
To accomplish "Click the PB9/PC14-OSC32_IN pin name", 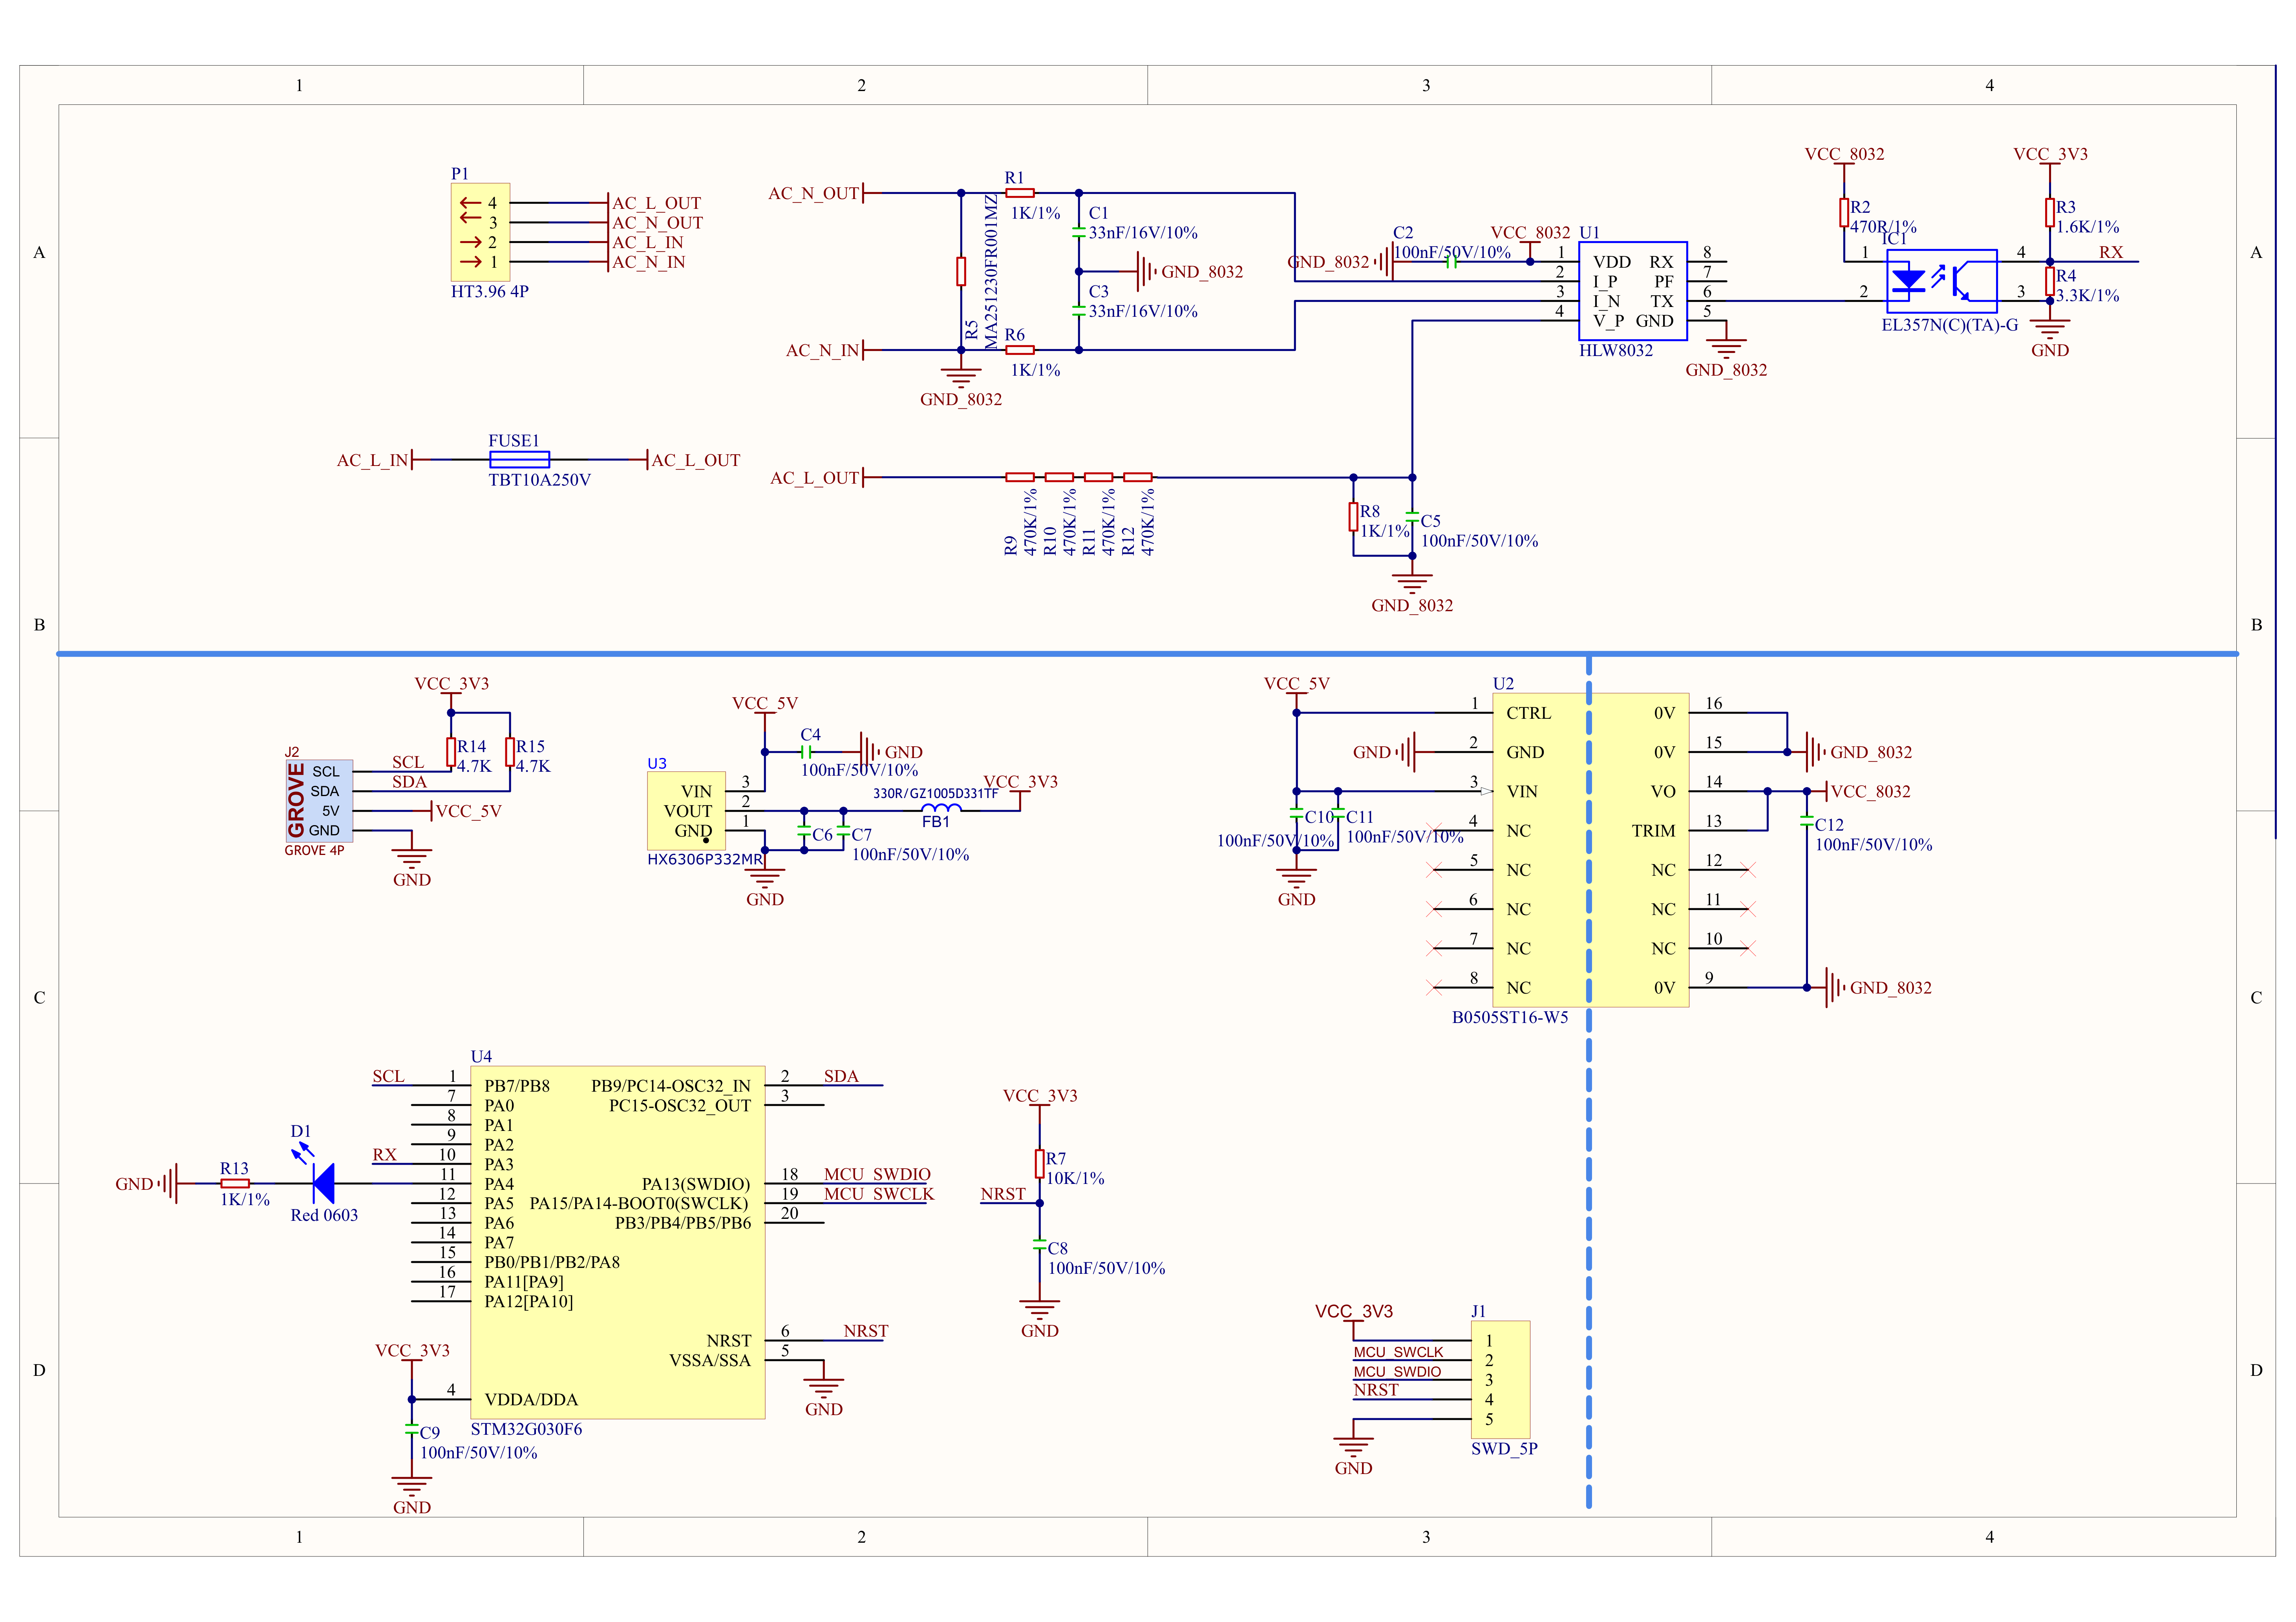I will 670,1086.
